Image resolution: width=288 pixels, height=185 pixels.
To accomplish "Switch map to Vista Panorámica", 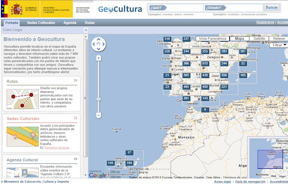I will pyautogui.click(x=212, y=39).
